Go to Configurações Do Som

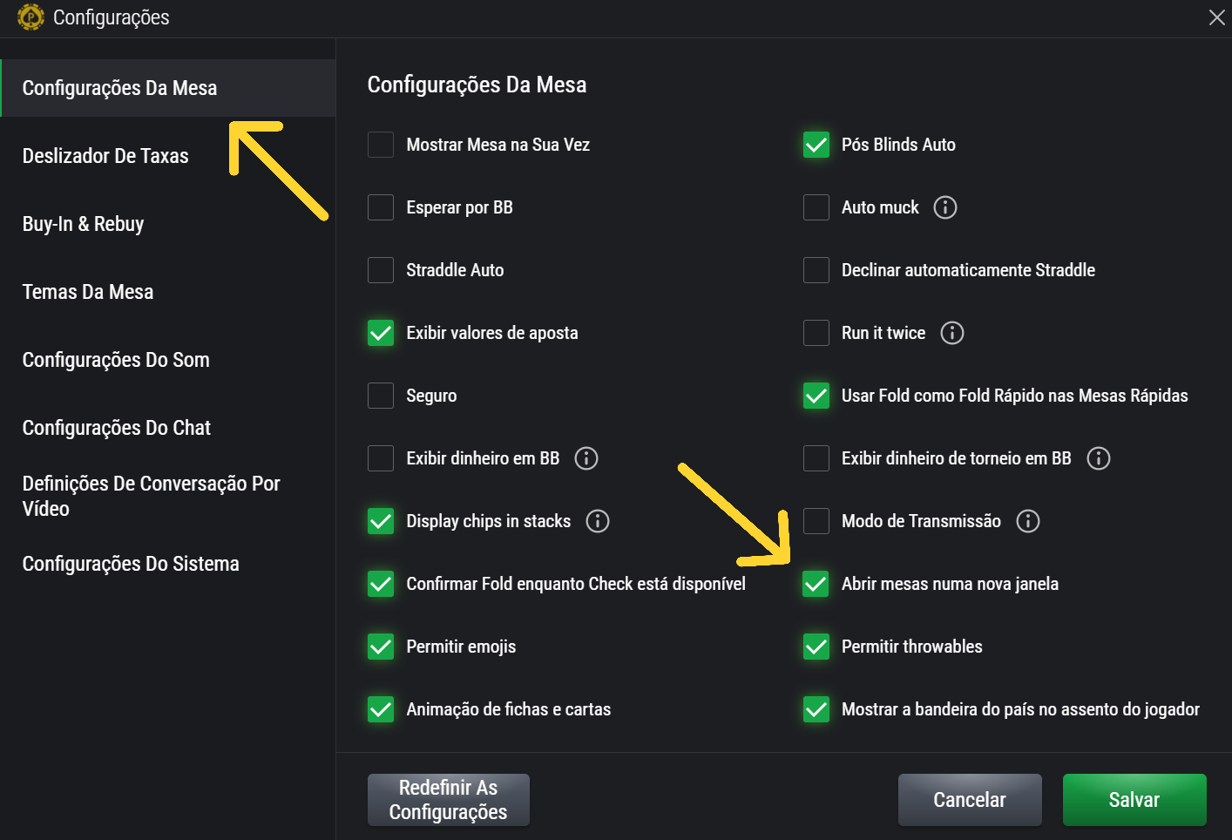116,360
